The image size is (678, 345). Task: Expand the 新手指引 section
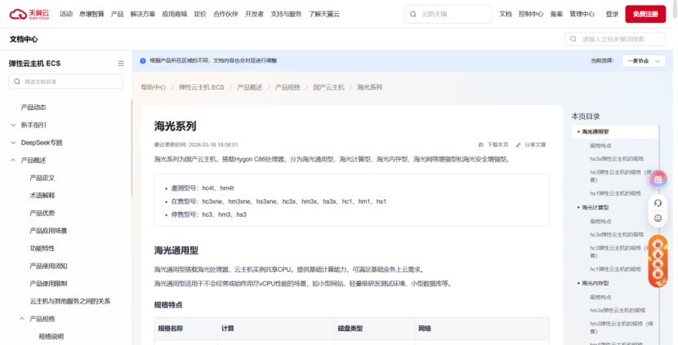coord(13,126)
